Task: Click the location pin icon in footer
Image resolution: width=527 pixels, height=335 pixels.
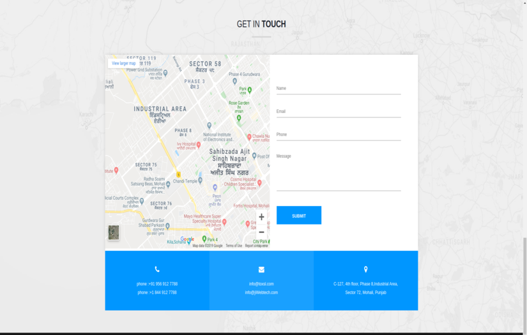Action: (x=365, y=269)
